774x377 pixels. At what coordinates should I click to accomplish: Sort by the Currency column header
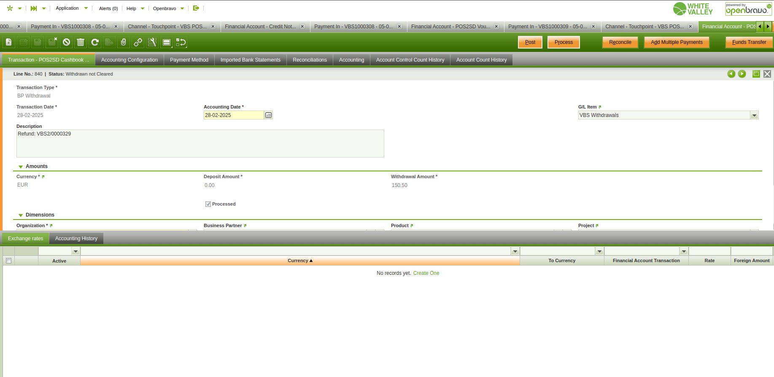coord(300,261)
